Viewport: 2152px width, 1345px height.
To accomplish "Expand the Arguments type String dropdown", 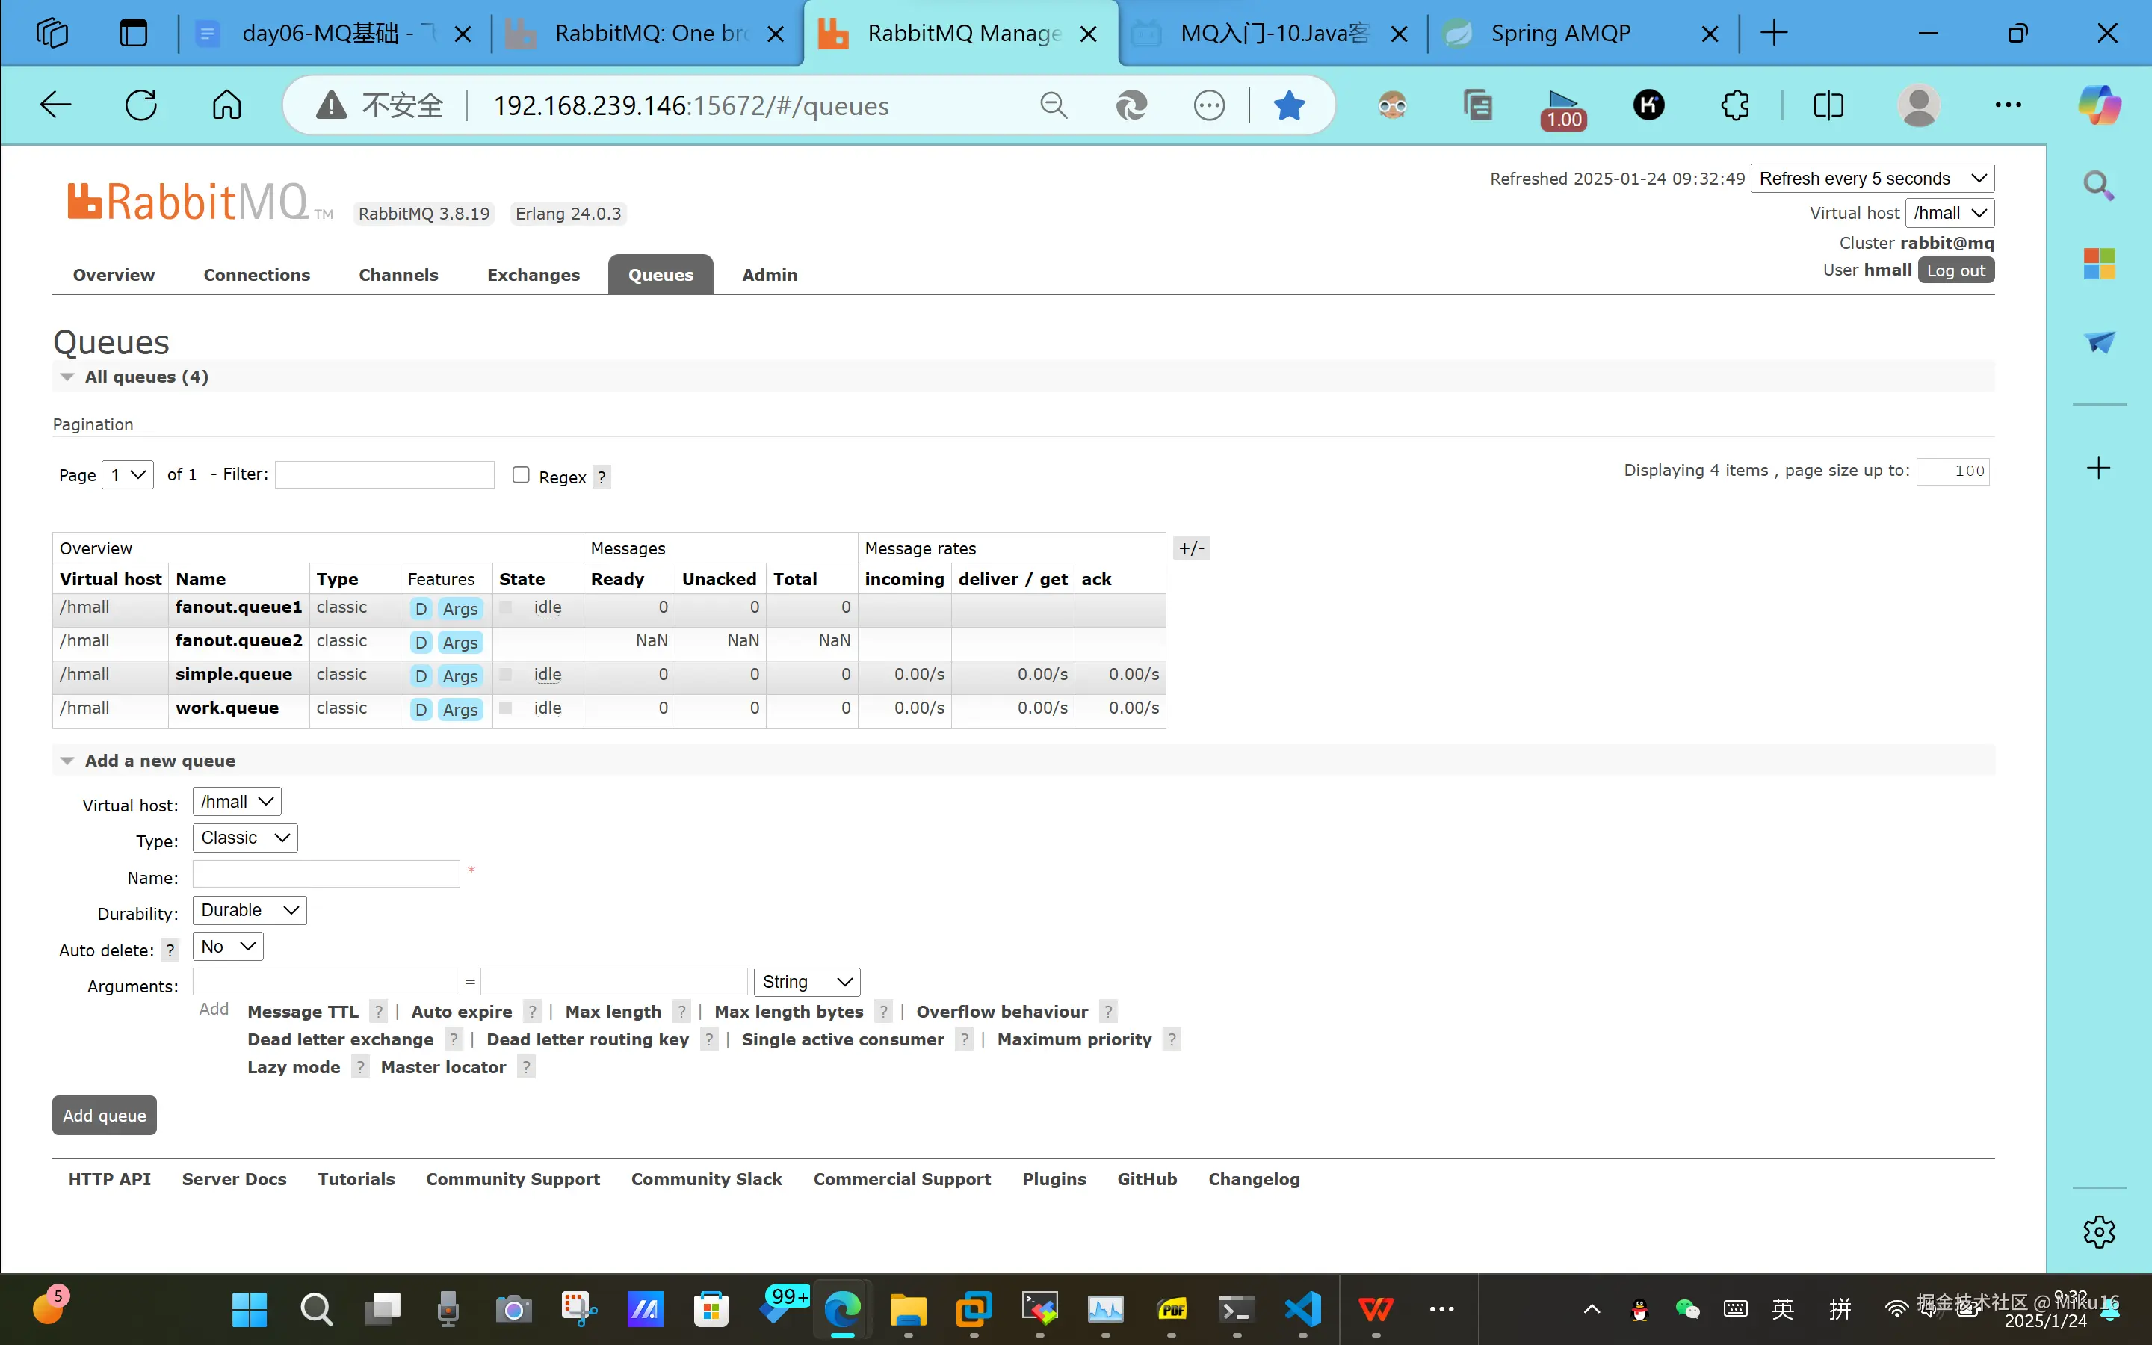I will (x=806, y=982).
